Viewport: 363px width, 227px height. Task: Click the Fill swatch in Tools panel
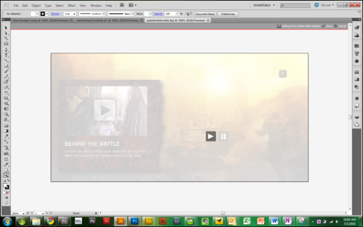[5, 185]
